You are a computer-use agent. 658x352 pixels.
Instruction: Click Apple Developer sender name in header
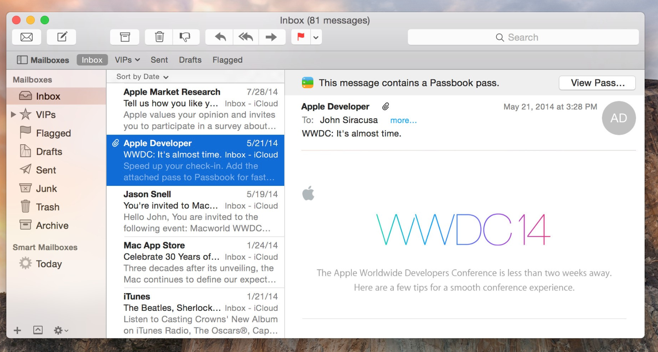[x=335, y=106]
